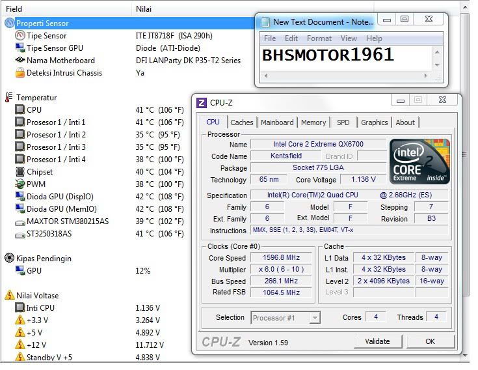
Task: Click the Nilai column header
Action: pos(253,9)
